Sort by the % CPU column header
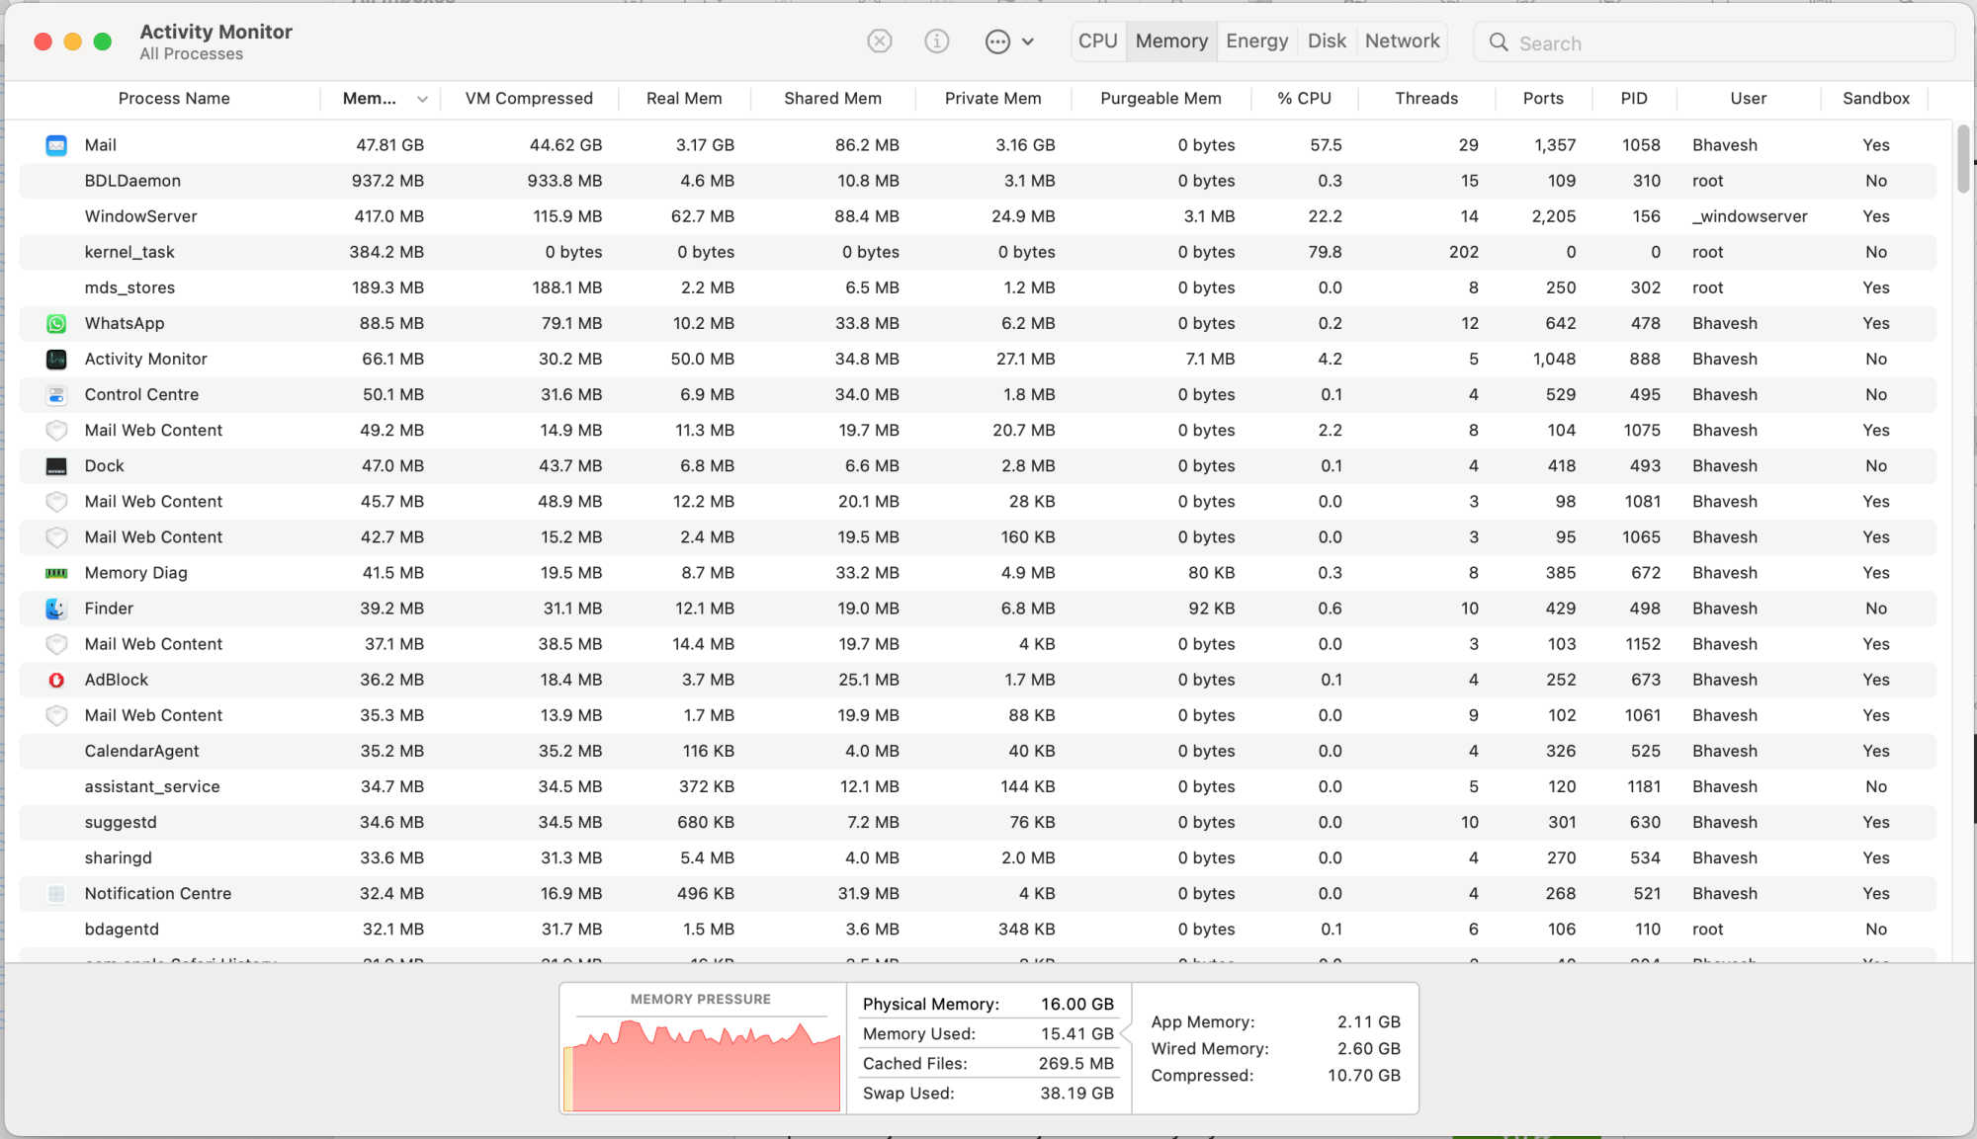Viewport: 1977px width, 1139px height. [x=1303, y=99]
